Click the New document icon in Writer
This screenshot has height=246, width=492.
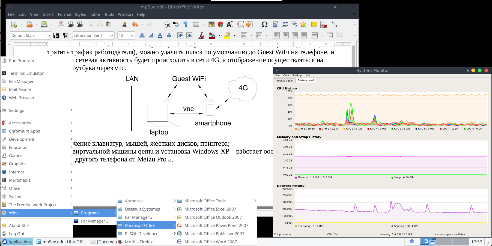pos(14,24)
